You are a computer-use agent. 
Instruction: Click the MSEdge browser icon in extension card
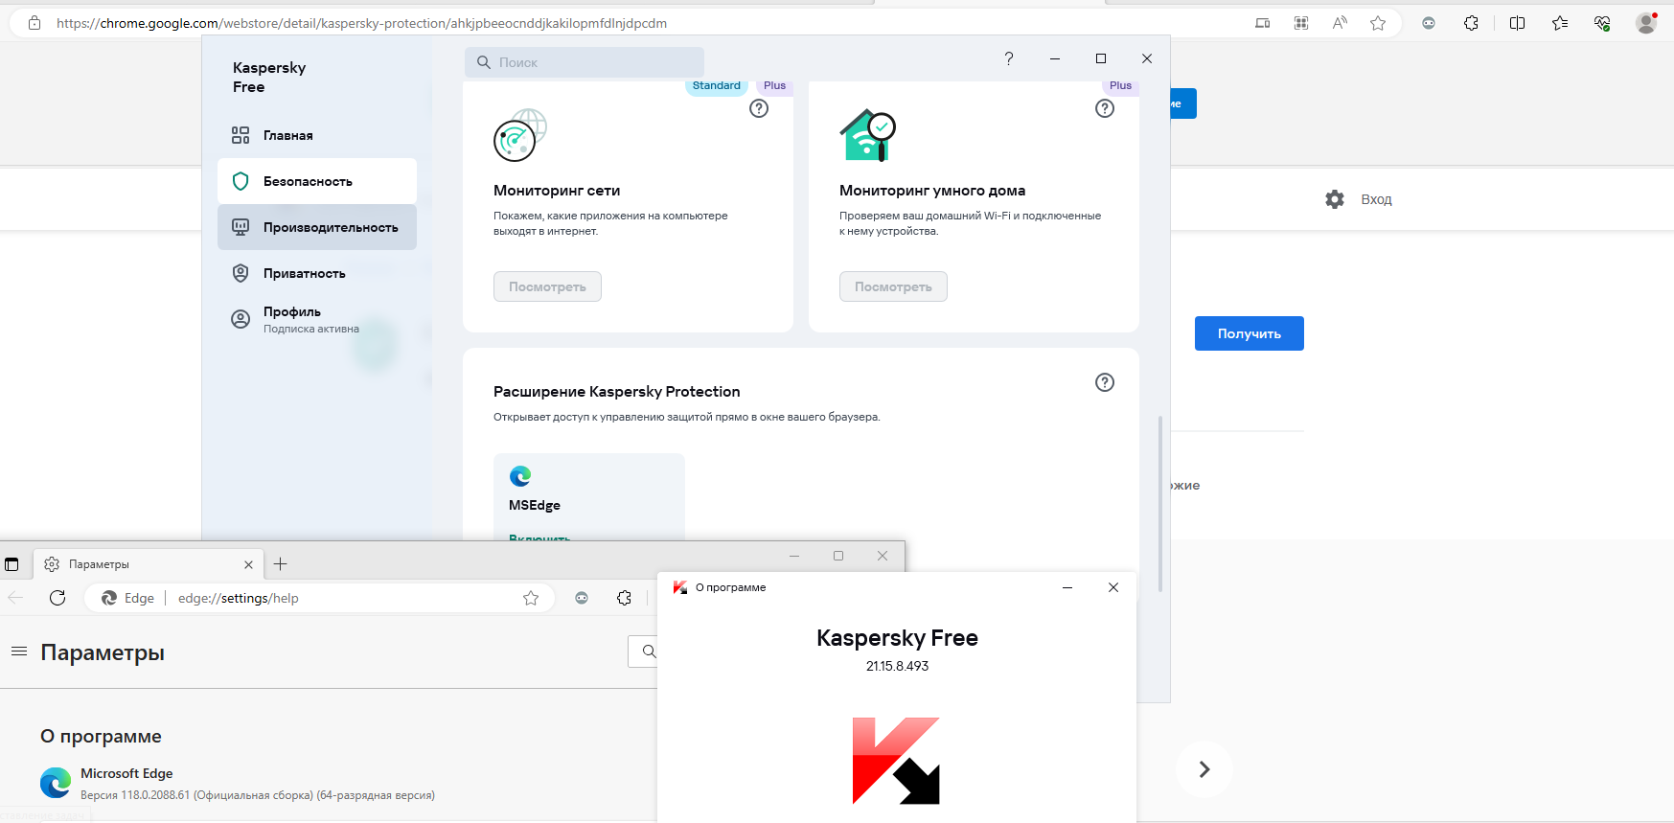point(520,476)
